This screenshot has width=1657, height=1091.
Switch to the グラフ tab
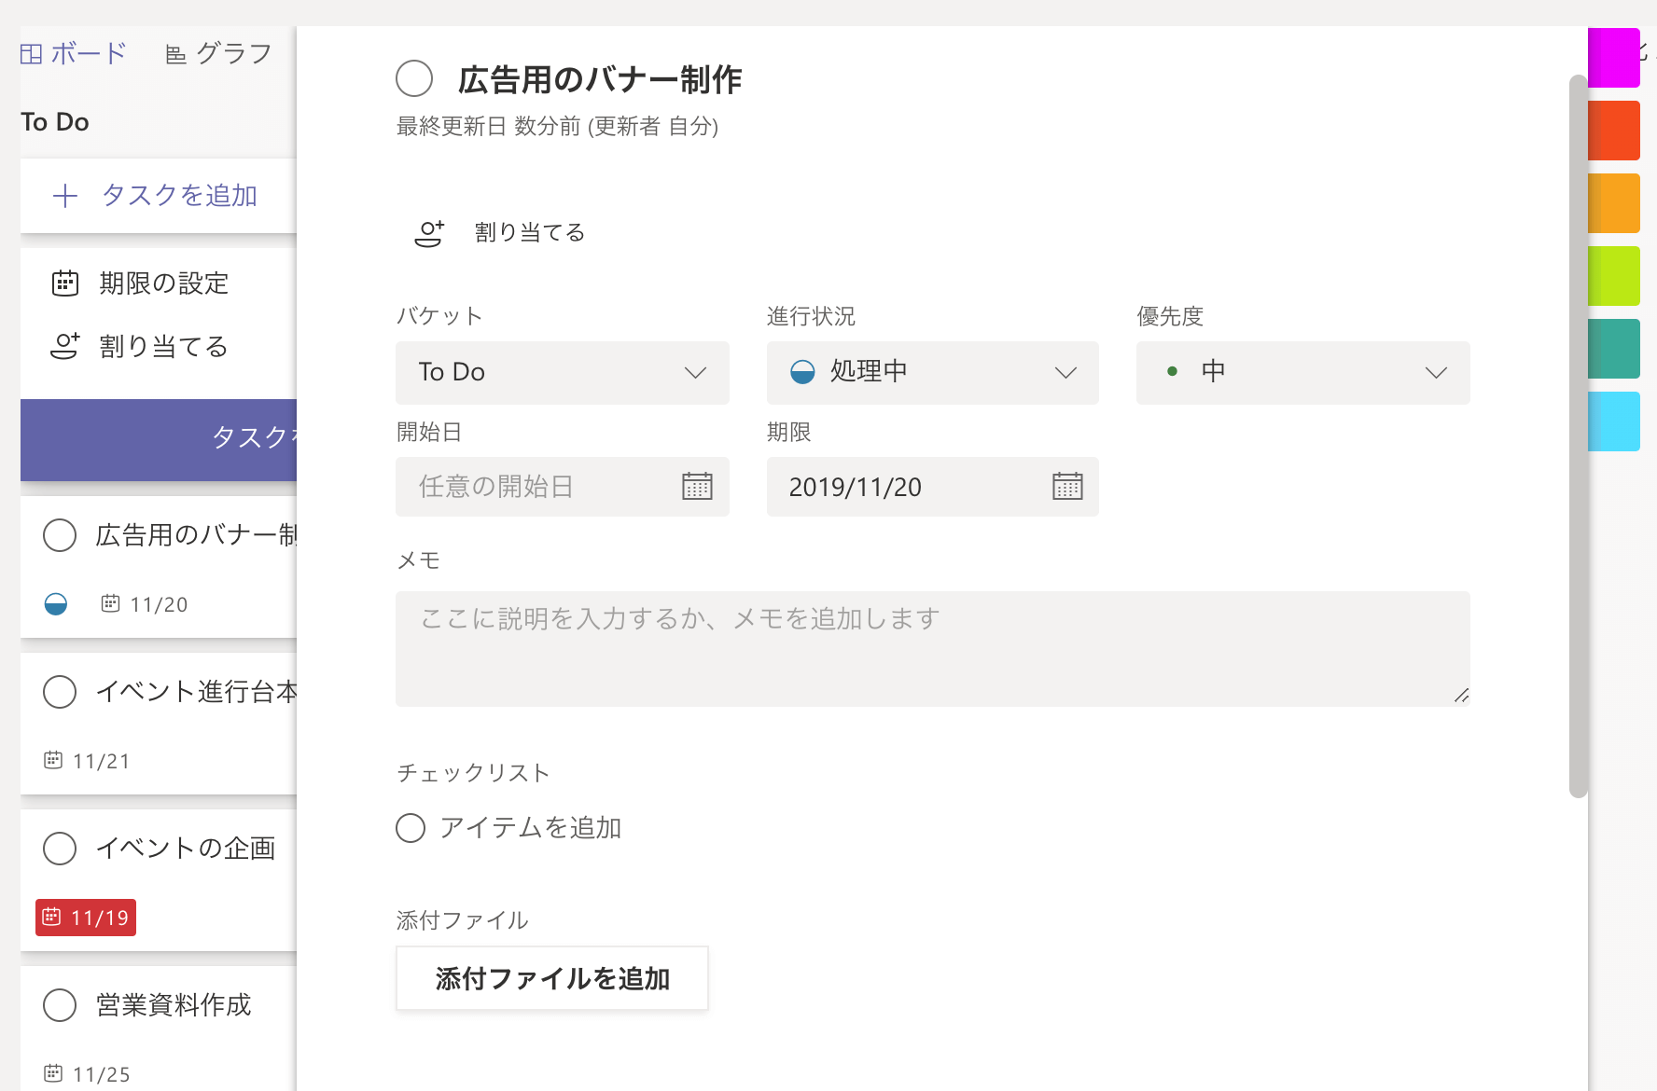pos(218,54)
